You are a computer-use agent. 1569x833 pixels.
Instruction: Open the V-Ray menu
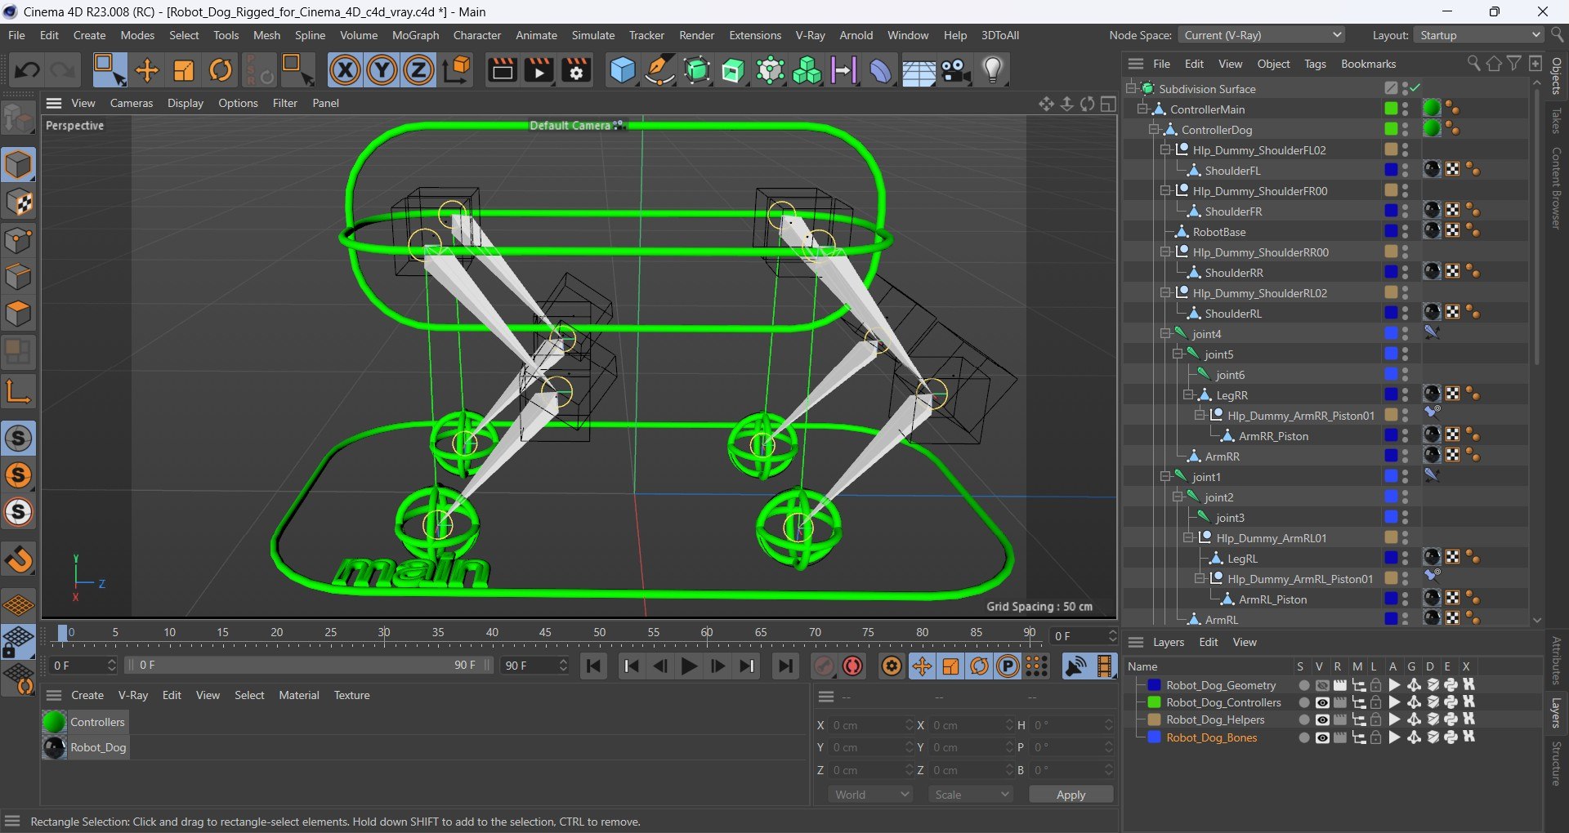[810, 35]
